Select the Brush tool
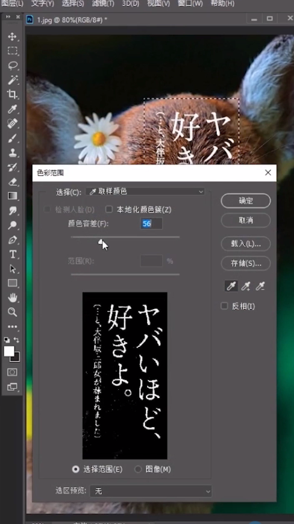 [x=13, y=138]
